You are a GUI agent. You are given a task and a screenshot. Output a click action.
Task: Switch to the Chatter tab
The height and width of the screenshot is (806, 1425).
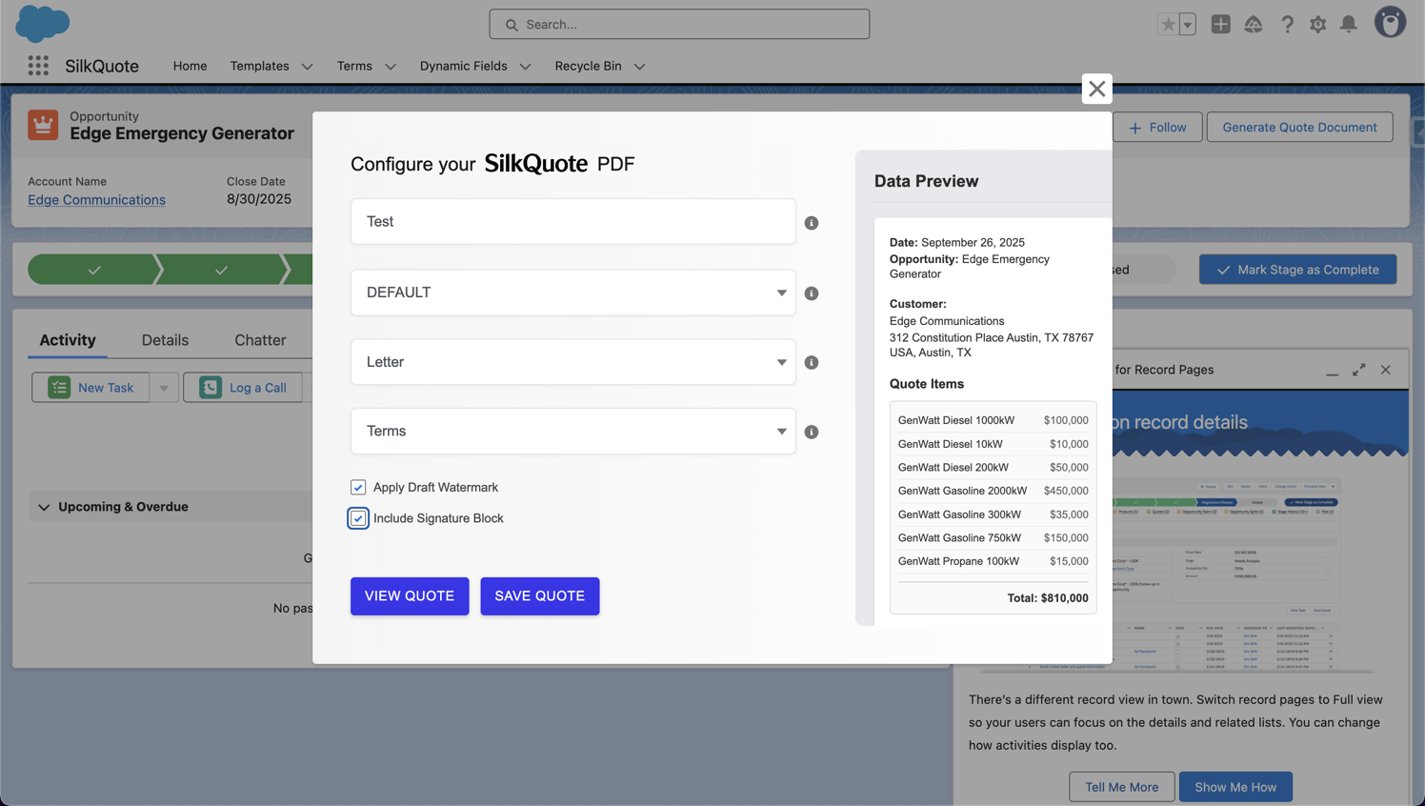pyautogui.click(x=259, y=340)
